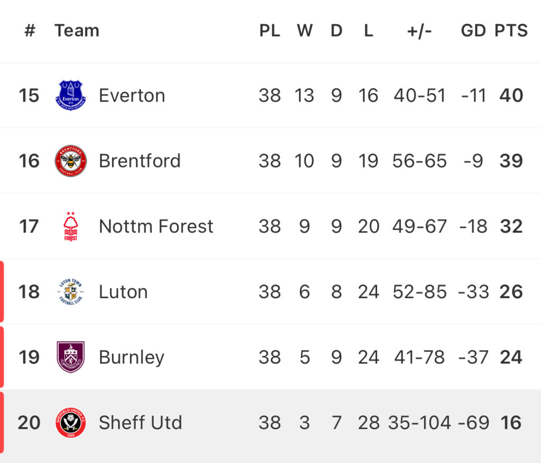Click the Luton Town crest
The width and height of the screenshot is (541, 463).
(x=71, y=292)
